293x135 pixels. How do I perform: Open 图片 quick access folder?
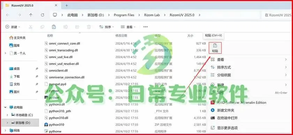(x=15, y=92)
